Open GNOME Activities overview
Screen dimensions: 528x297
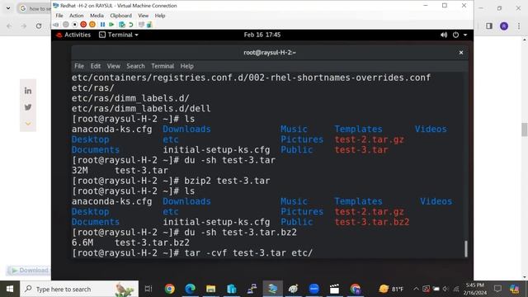coord(78,35)
